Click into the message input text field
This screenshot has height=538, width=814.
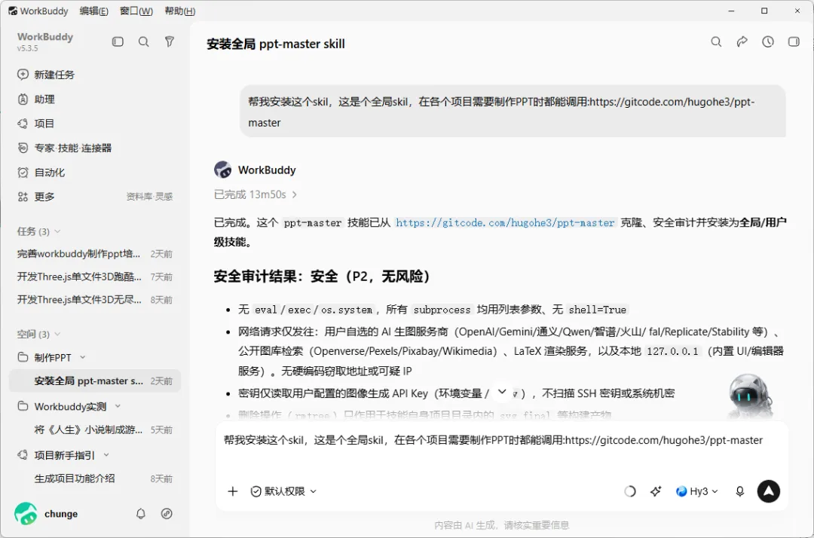(x=501, y=450)
